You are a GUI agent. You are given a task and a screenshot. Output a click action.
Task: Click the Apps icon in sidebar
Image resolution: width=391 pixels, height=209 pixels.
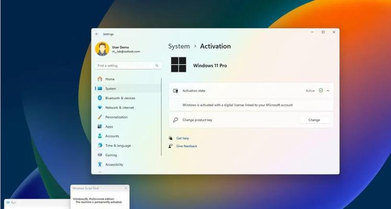coord(100,126)
